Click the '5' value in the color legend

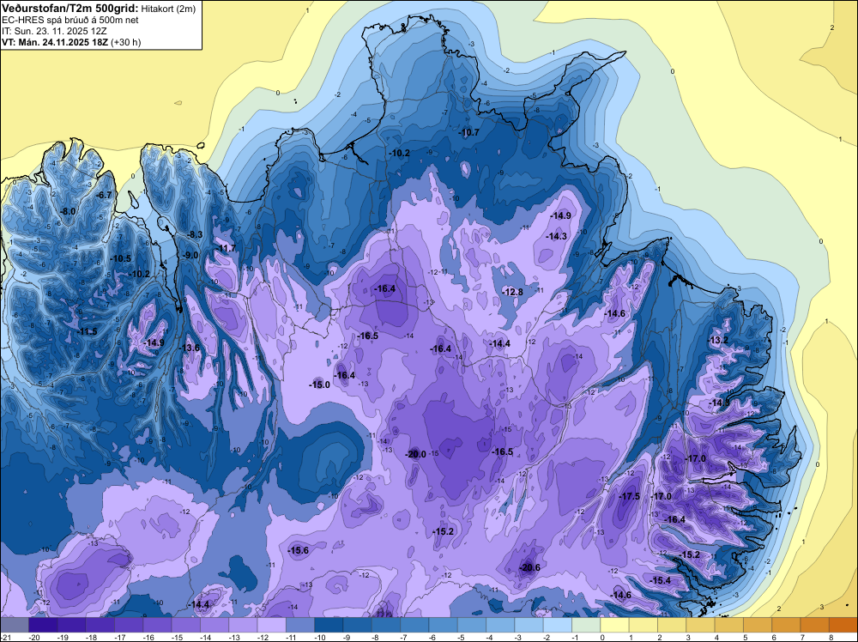pos(745,637)
